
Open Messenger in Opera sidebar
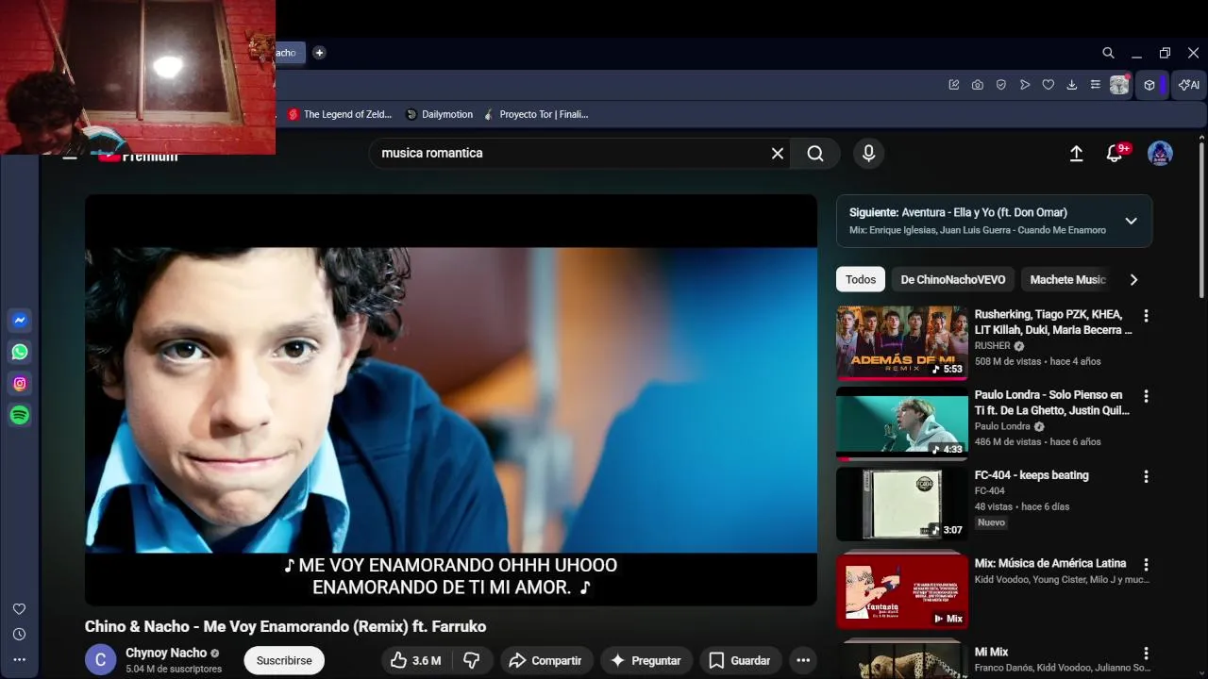coord(20,320)
